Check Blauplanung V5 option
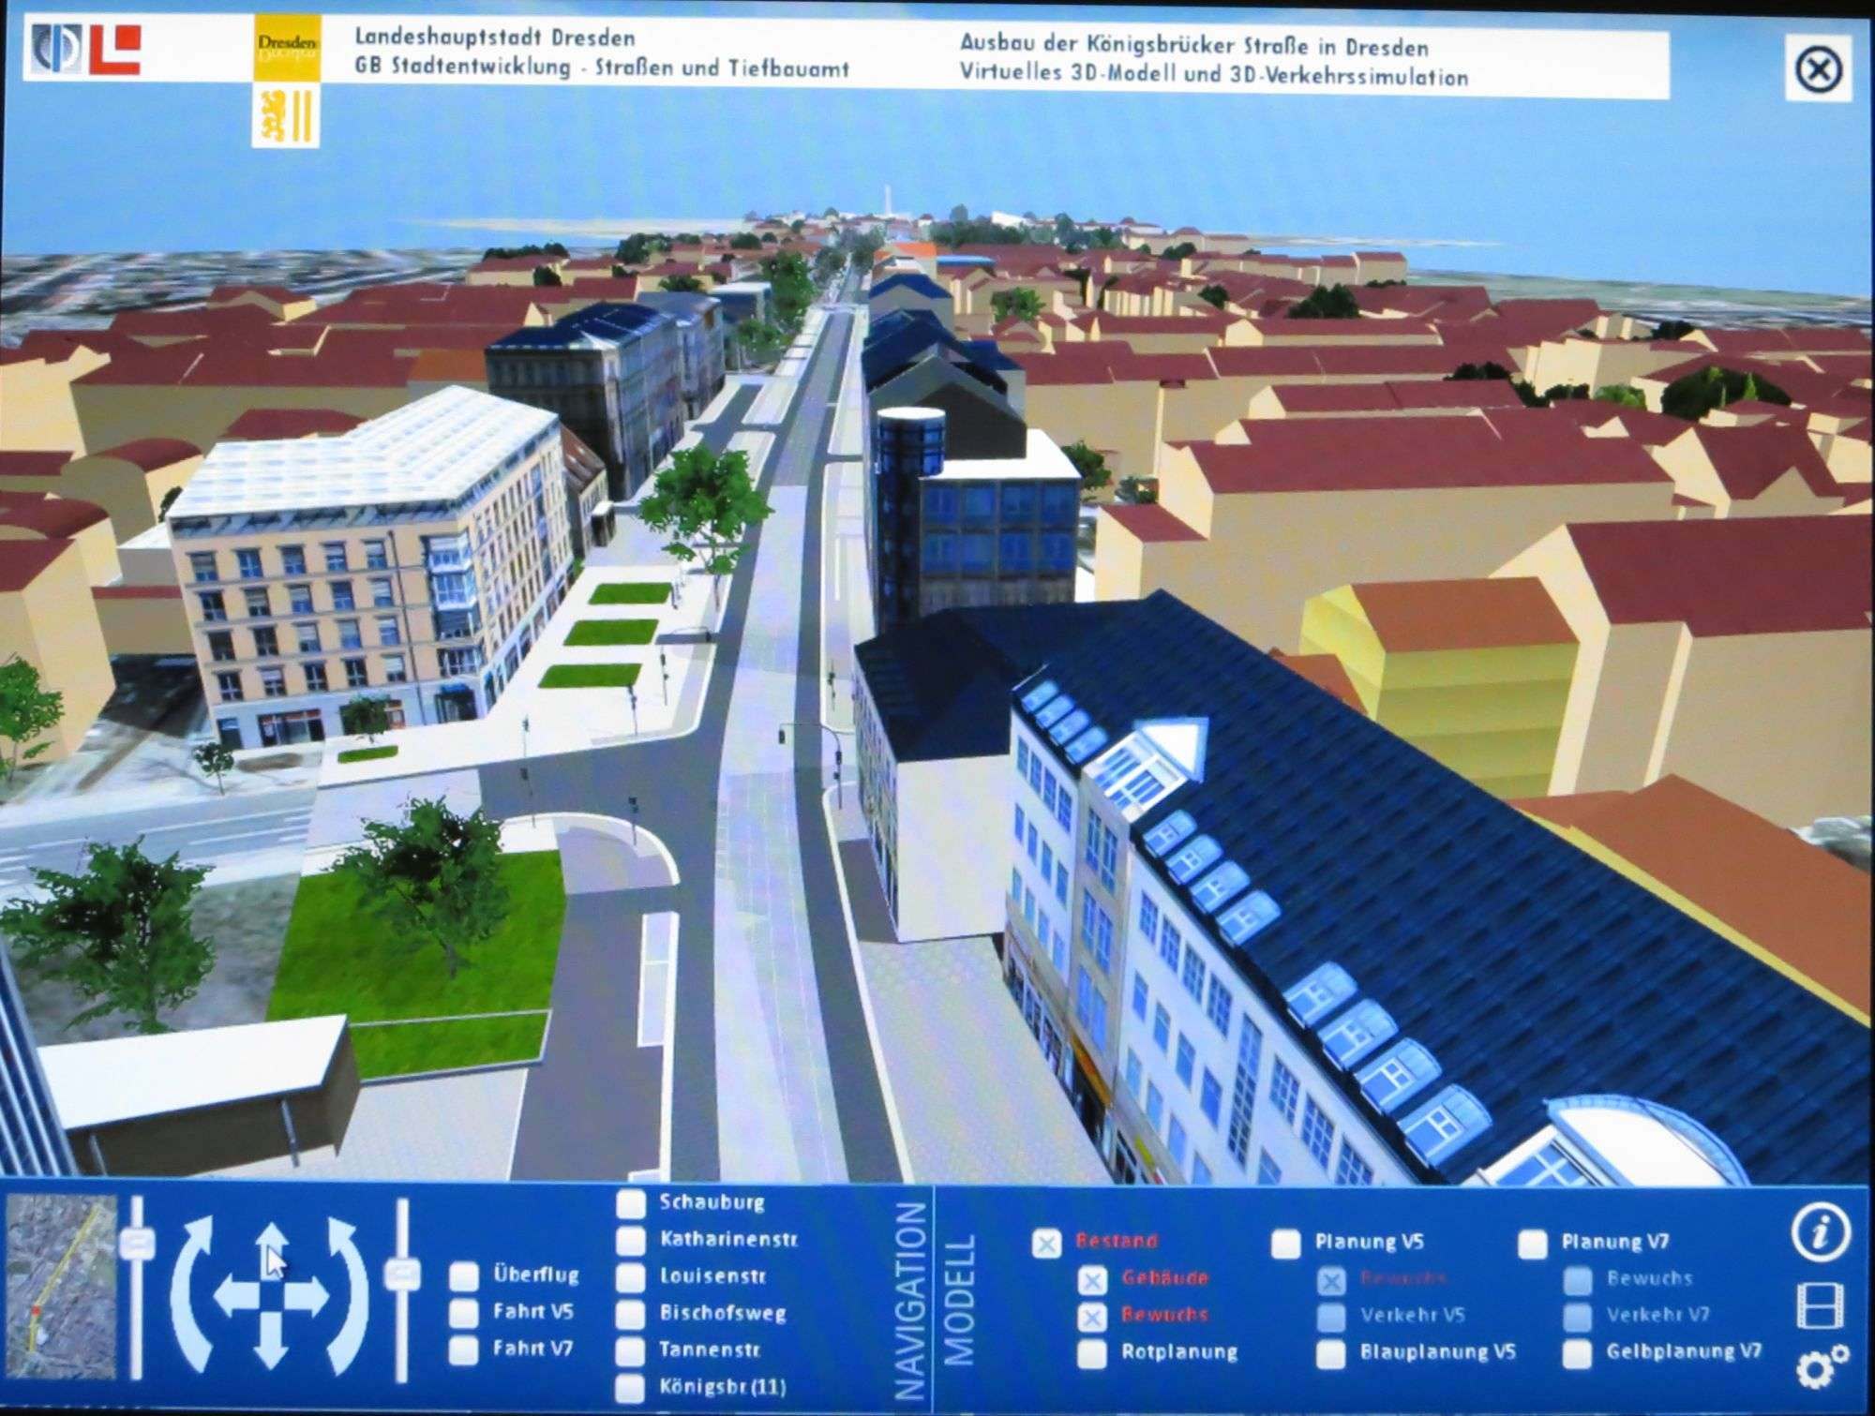The height and width of the screenshot is (1416, 1875). pyautogui.click(x=1330, y=1354)
